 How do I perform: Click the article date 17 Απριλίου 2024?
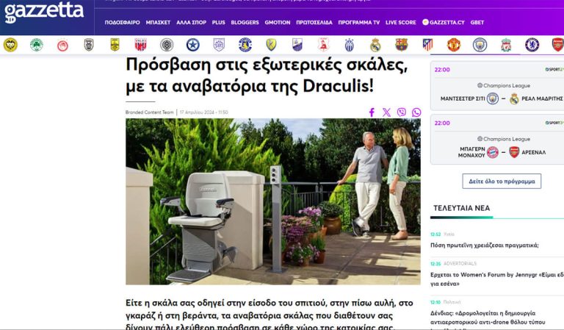204,112
